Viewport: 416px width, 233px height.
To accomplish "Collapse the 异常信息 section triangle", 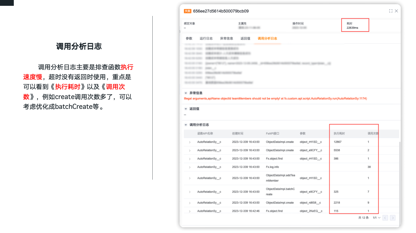I will (186, 93).
